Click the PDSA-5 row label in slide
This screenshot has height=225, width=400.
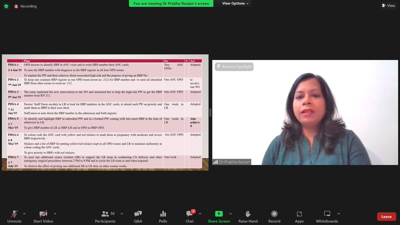click(x=13, y=119)
